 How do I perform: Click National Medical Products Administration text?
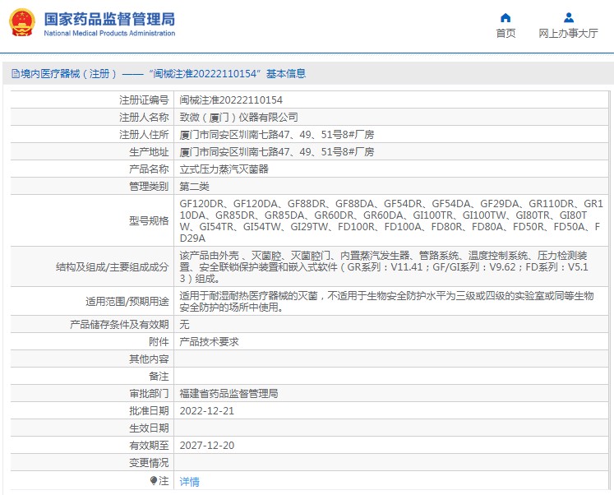point(109,33)
